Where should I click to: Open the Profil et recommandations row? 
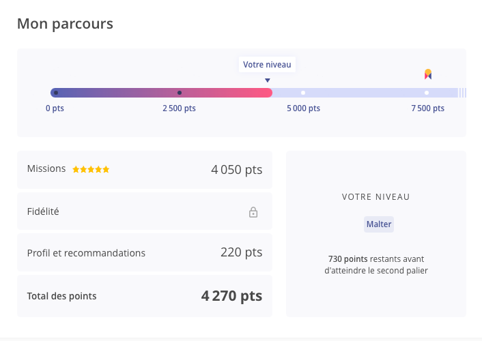[x=144, y=252]
